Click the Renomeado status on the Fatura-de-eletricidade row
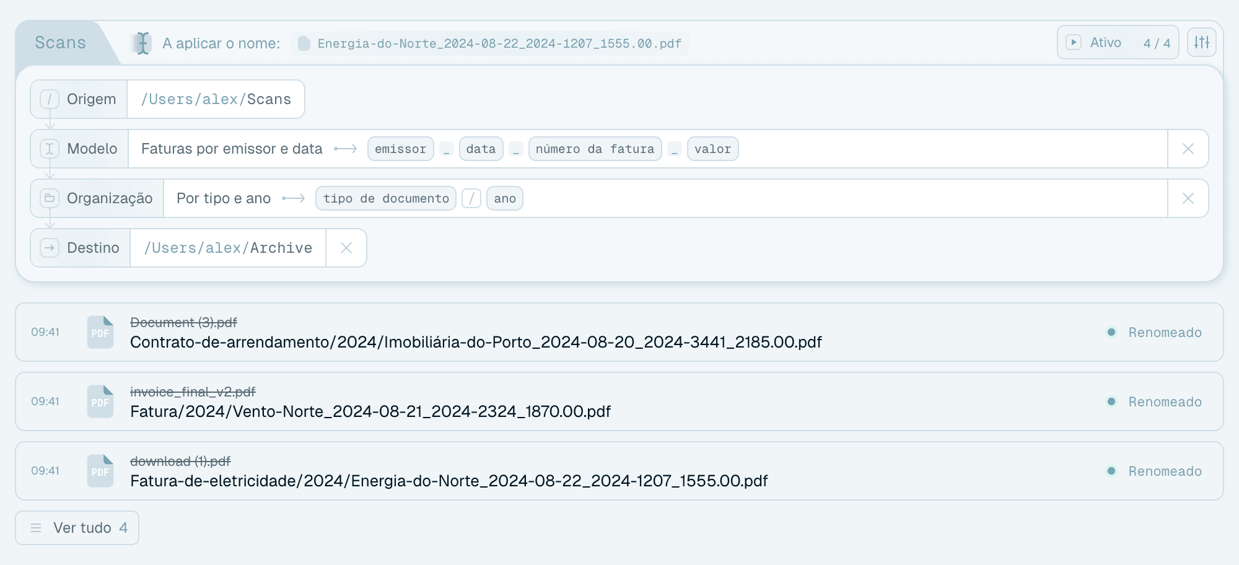Screen dimensions: 1239x565 coord(1155,471)
